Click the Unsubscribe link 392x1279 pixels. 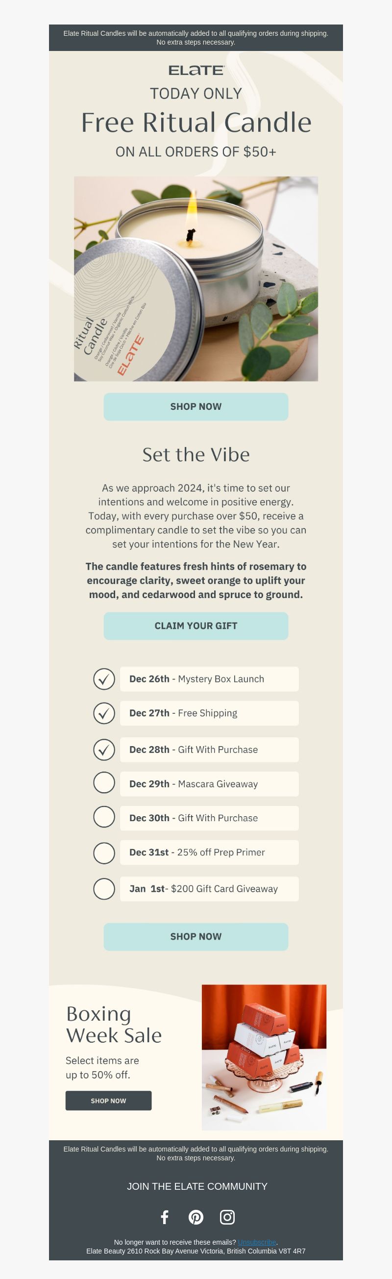point(257,1242)
